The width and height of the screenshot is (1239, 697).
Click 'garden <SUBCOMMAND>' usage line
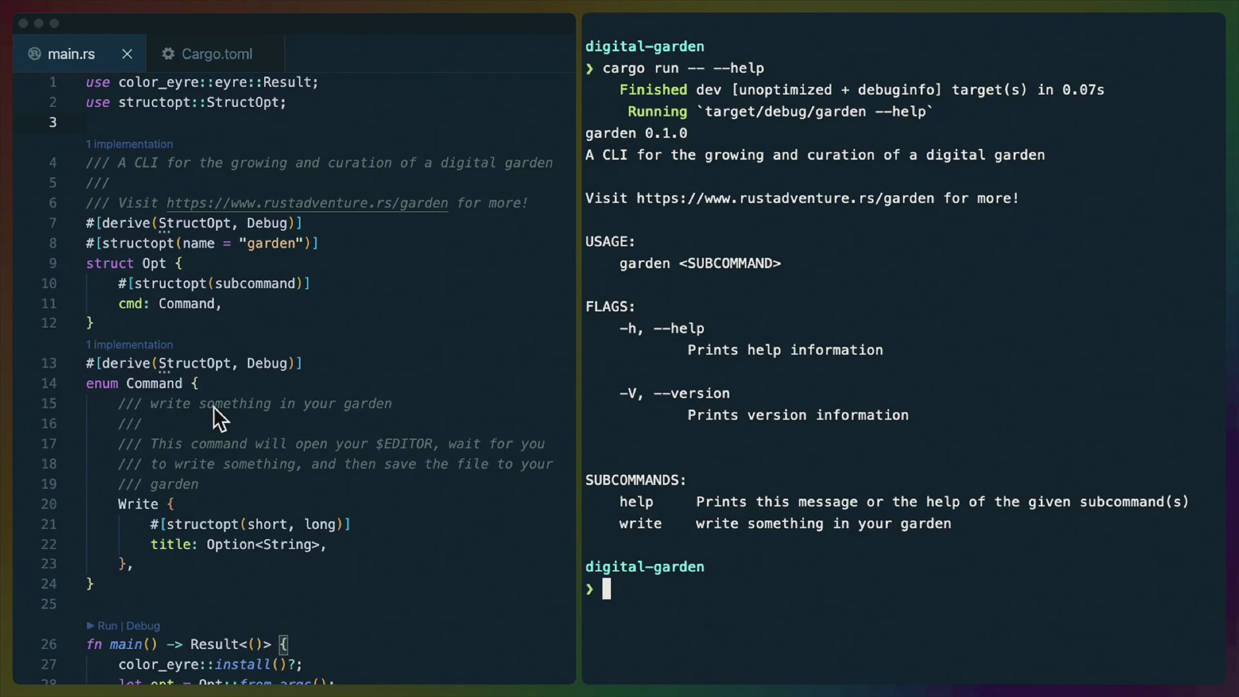tap(700, 263)
